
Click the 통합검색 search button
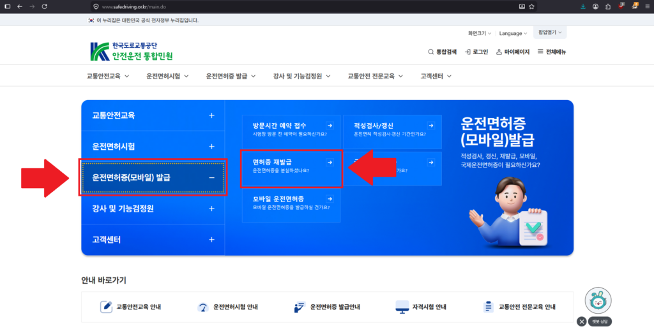442,52
